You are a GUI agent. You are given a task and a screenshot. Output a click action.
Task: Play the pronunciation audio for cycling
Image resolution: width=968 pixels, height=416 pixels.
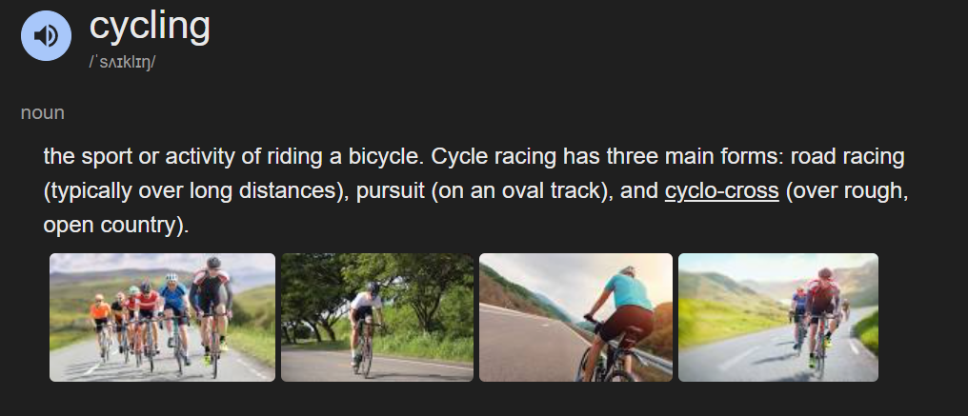coord(47,36)
